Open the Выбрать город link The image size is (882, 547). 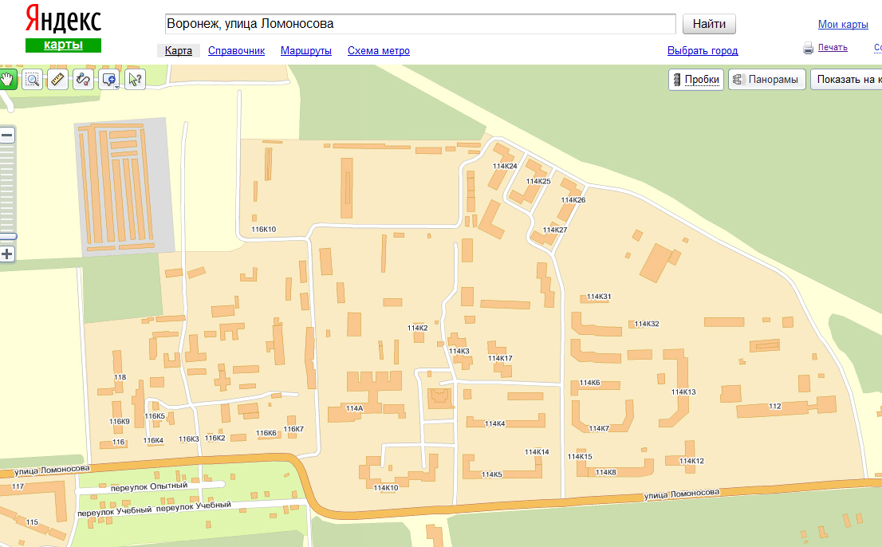click(x=703, y=51)
